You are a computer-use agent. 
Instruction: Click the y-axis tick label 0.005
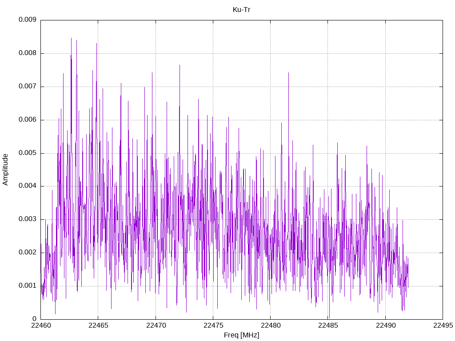[x=28, y=153]
